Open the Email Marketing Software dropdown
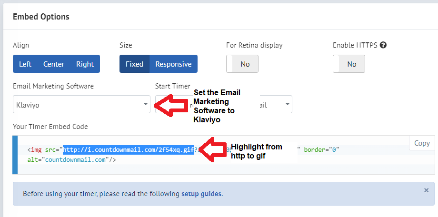 81,104
